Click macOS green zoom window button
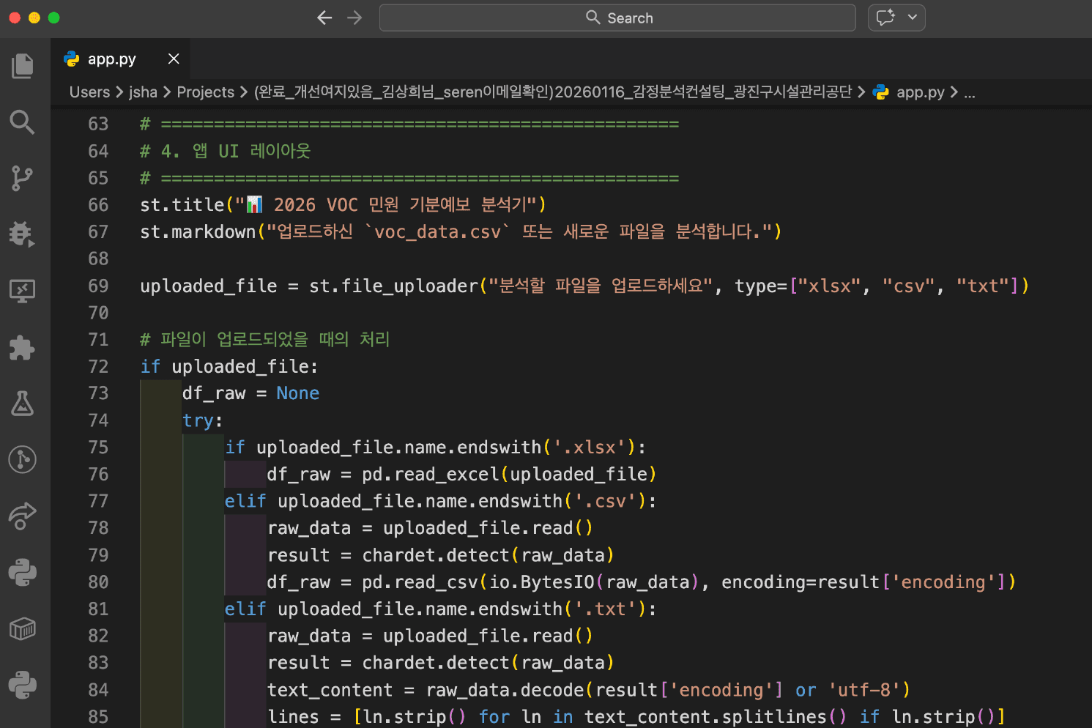The image size is (1092, 728). coord(53,18)
